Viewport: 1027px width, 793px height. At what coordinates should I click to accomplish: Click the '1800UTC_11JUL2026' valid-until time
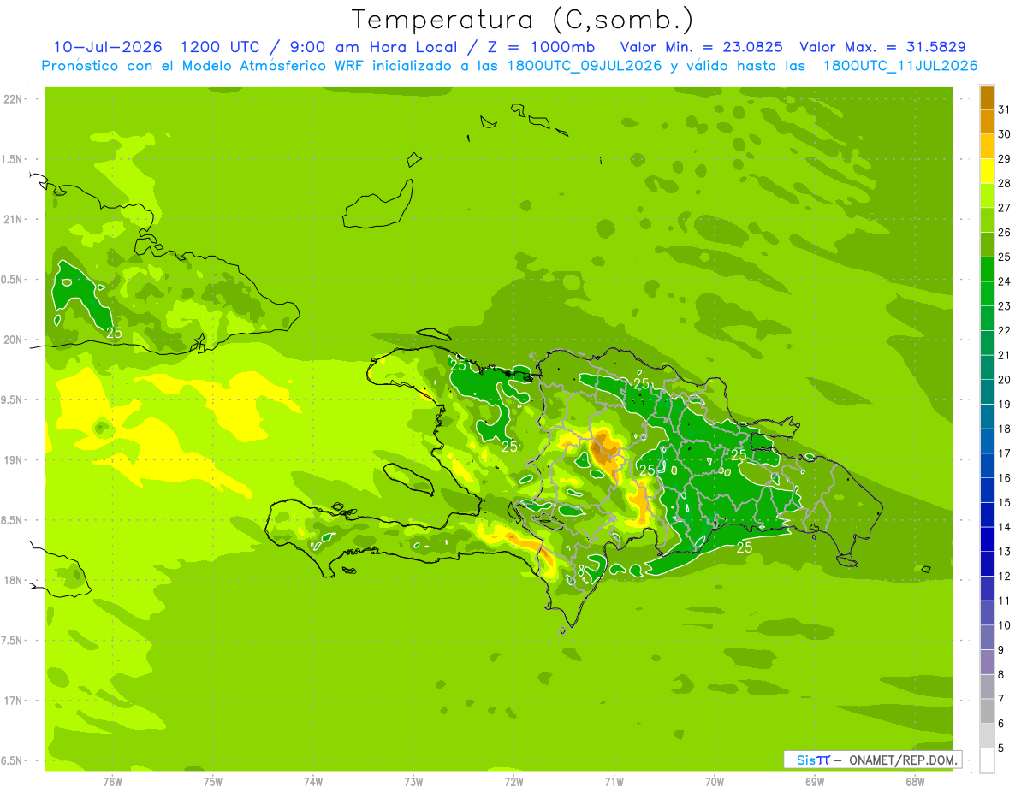(x=900, y=66)
